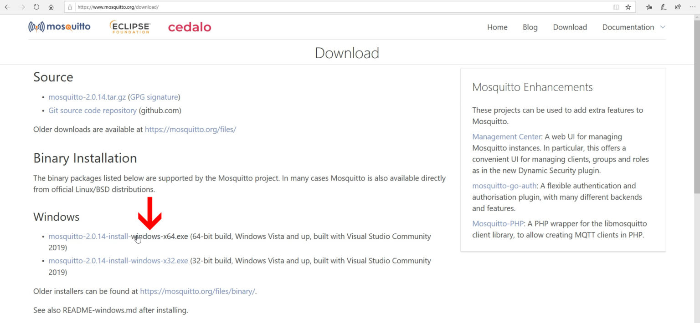Open the reading view book icon
This screenshot has height=323, width=700.
616,7
